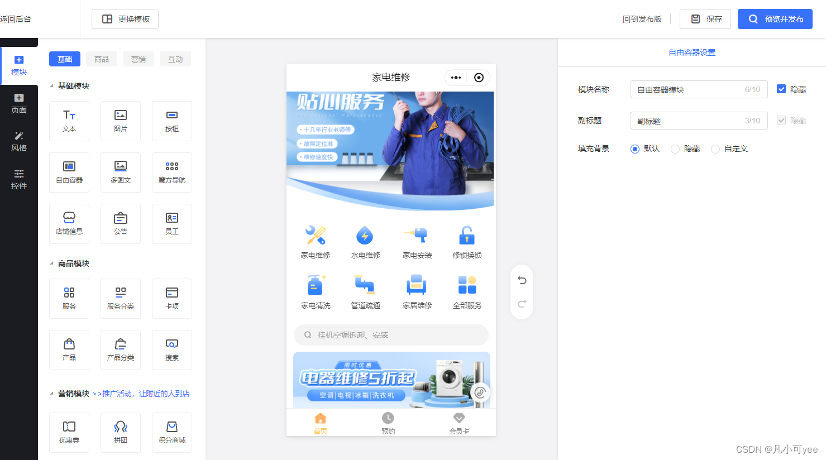This screenshot has width=826, height=460.
Task: Open the 页面 sidebar section
Action: [19, 104]
